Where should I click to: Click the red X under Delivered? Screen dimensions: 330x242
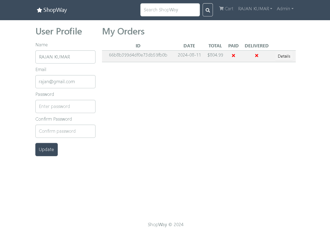[x=257, y=55]
